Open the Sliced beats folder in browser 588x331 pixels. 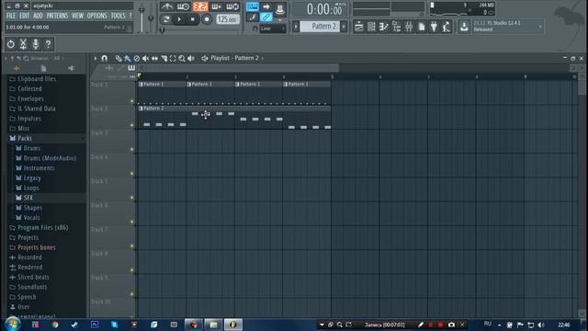point(33,277)
